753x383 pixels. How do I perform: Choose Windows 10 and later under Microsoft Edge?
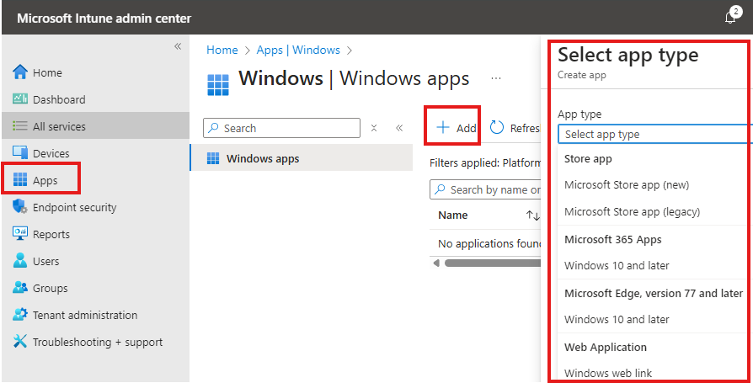pyautogui.click(x=617, y=319)
